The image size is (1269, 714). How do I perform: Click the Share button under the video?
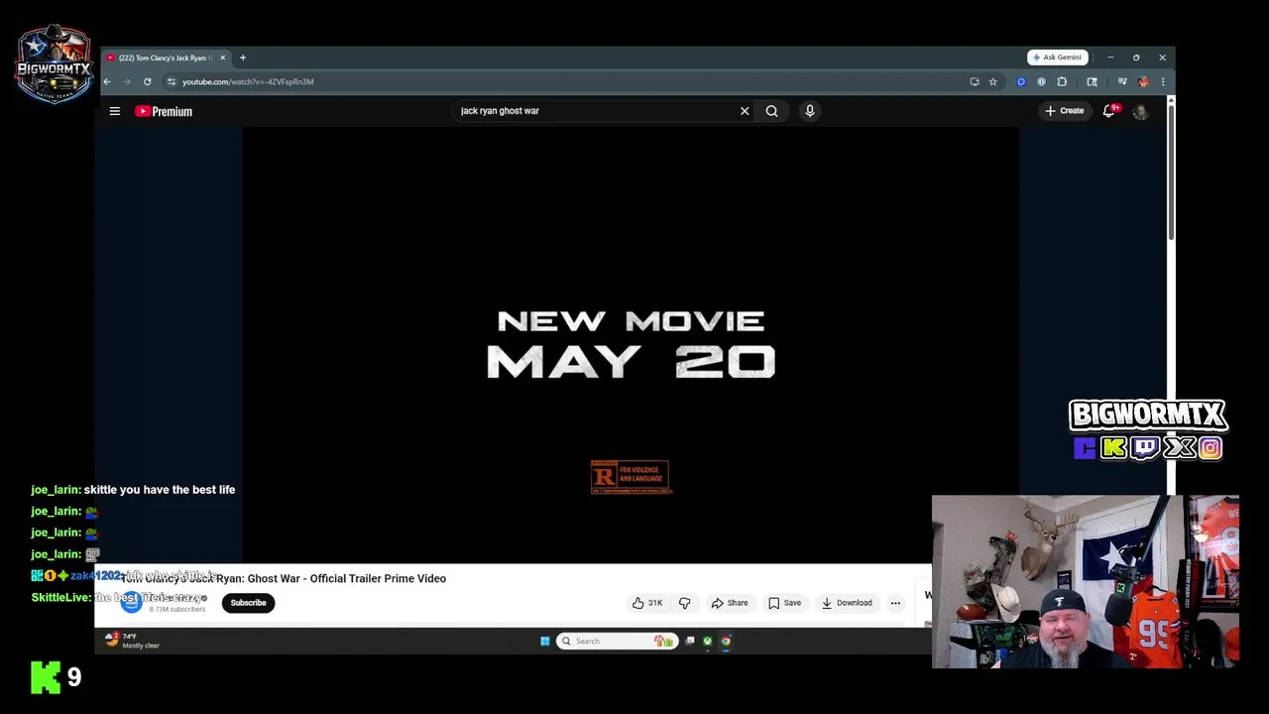[x=729, y=603]
